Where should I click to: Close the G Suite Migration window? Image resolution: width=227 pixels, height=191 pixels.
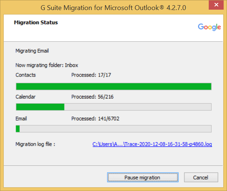tap(216, 5)
